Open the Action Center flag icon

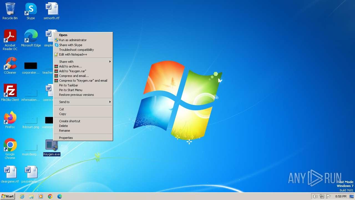pos(329,196)
